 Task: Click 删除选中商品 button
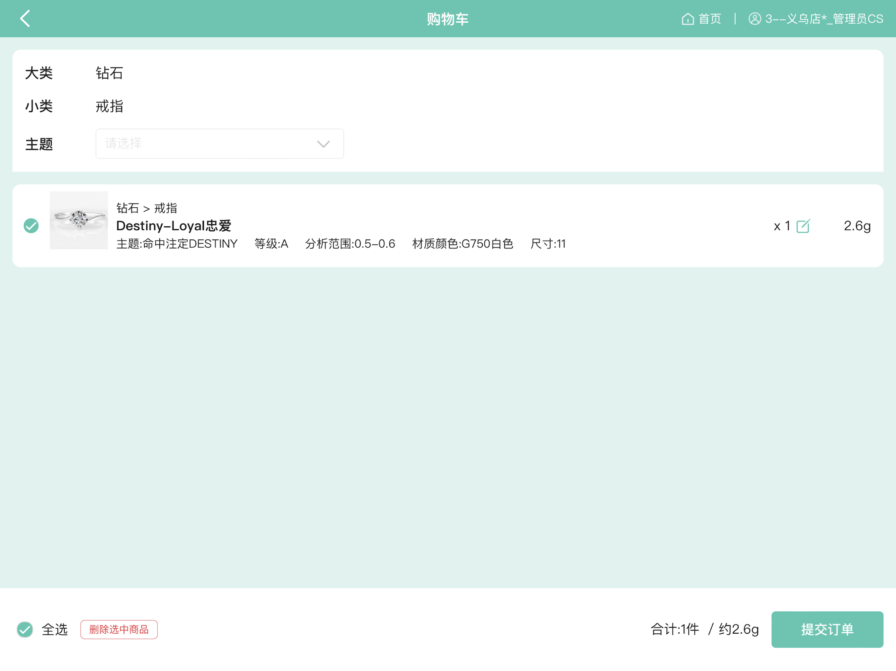coord(119,629)
